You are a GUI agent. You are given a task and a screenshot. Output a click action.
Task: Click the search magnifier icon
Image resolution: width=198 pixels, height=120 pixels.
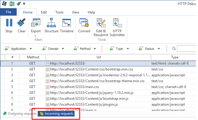[x=174, y=48]
